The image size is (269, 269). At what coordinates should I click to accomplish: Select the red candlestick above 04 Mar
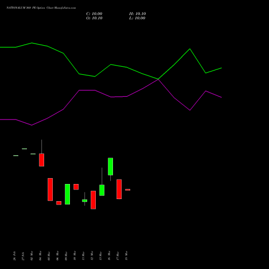[41, 160]
